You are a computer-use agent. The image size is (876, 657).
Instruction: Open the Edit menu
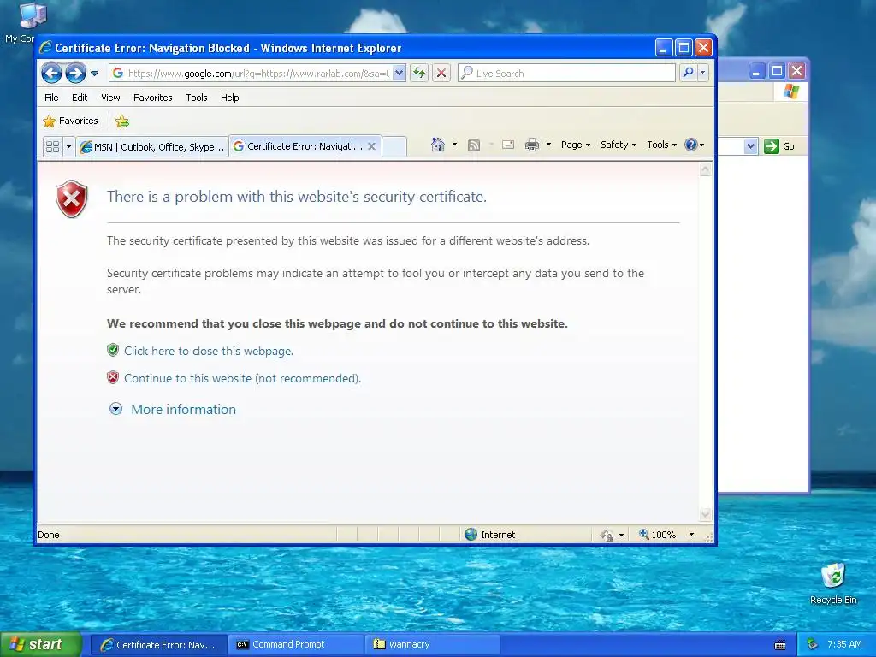[80, 98]
